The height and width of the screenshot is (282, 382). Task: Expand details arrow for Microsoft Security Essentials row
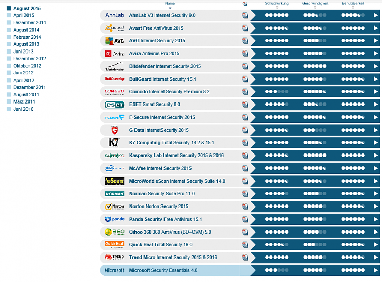tap(376, 270)
